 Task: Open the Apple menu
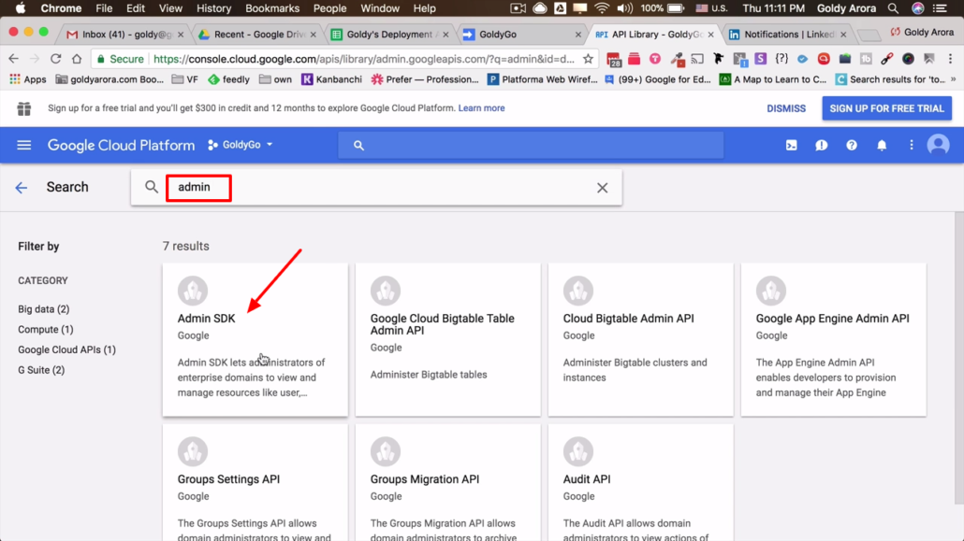coord(21,8)
